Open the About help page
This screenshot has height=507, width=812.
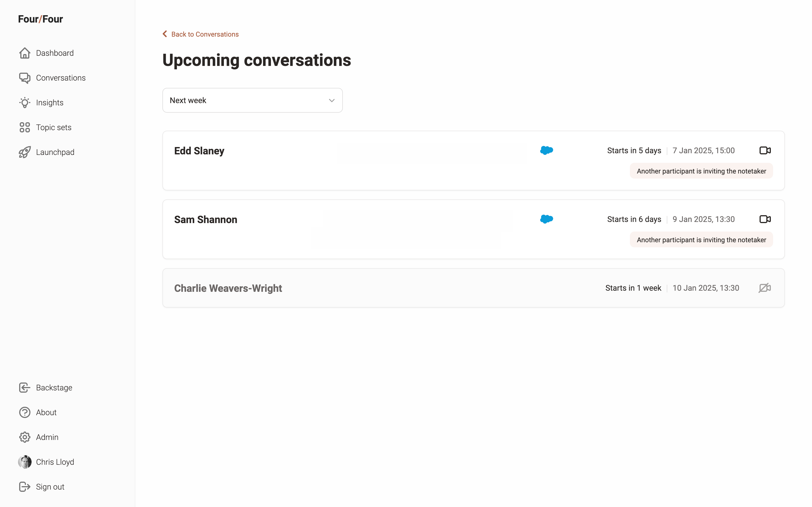point(46,412)
